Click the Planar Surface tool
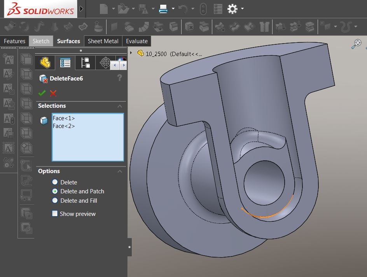The height and width of the screenshot is (277, 367). (114, 27)
